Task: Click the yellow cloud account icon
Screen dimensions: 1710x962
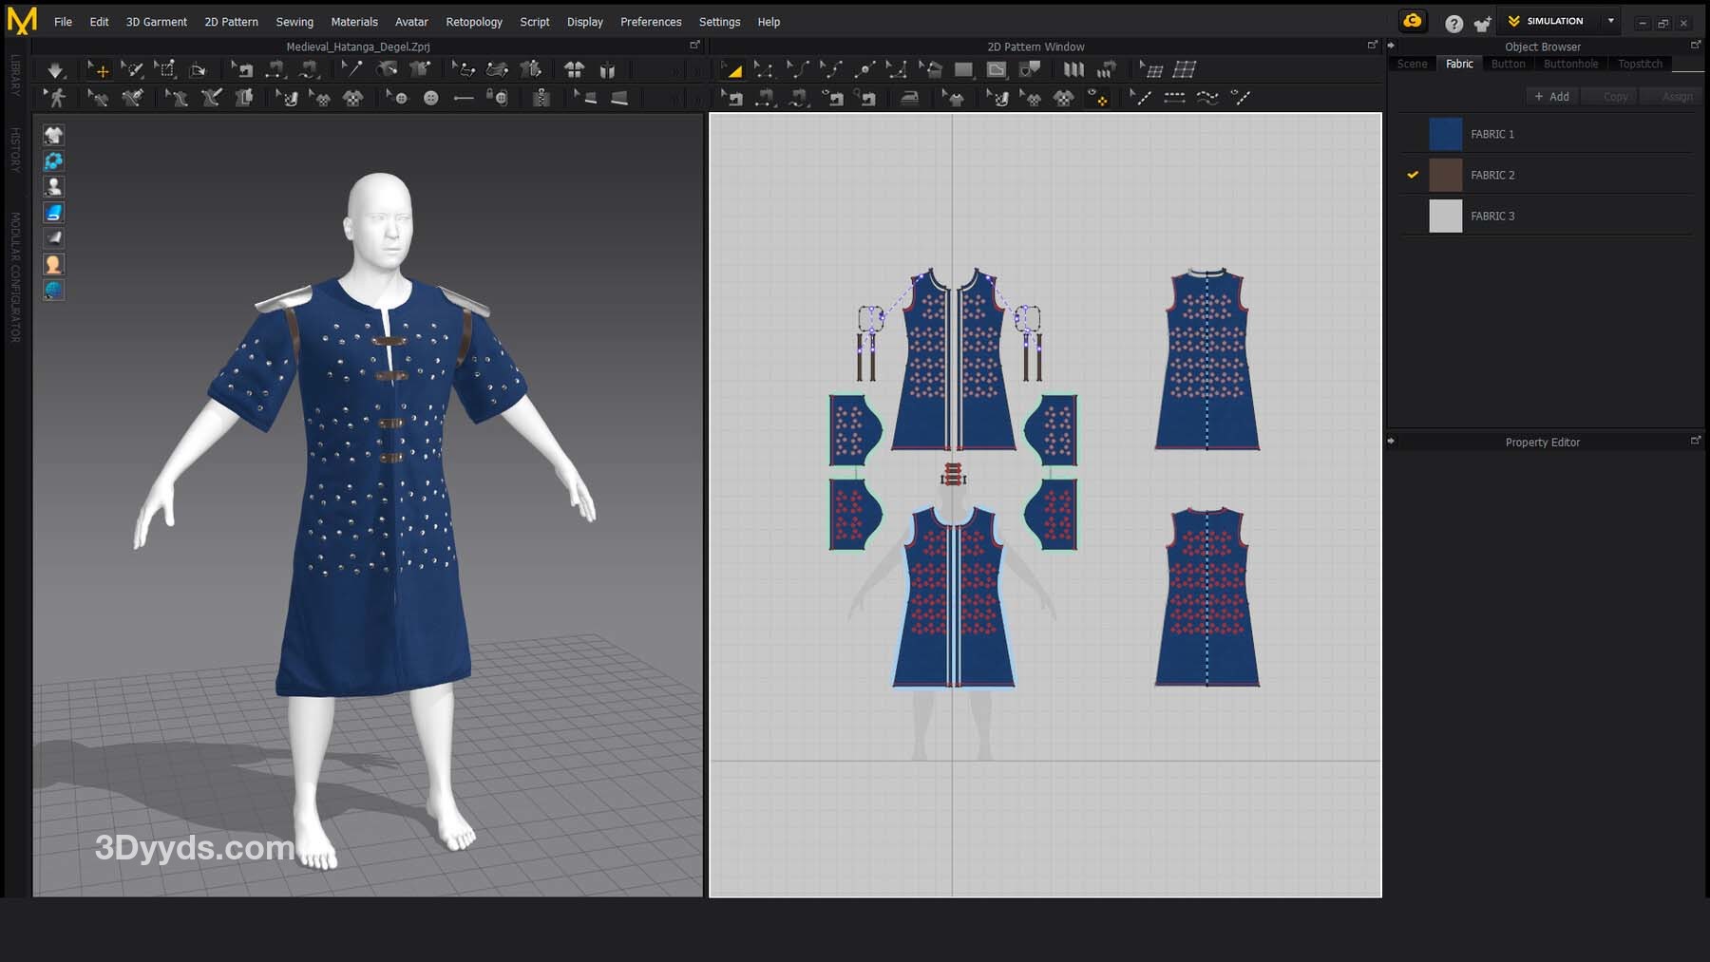Action: [1413, 21]
